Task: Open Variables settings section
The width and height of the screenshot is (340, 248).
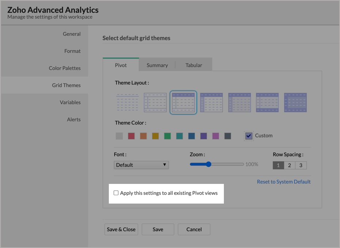Action: pyautogui.click(x=45, y=102)
